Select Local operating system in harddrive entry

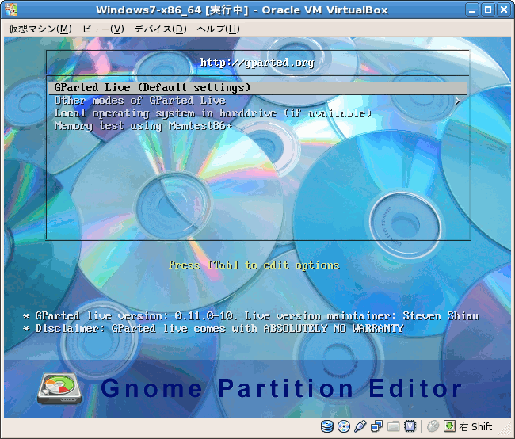click(x=212, y=113)
